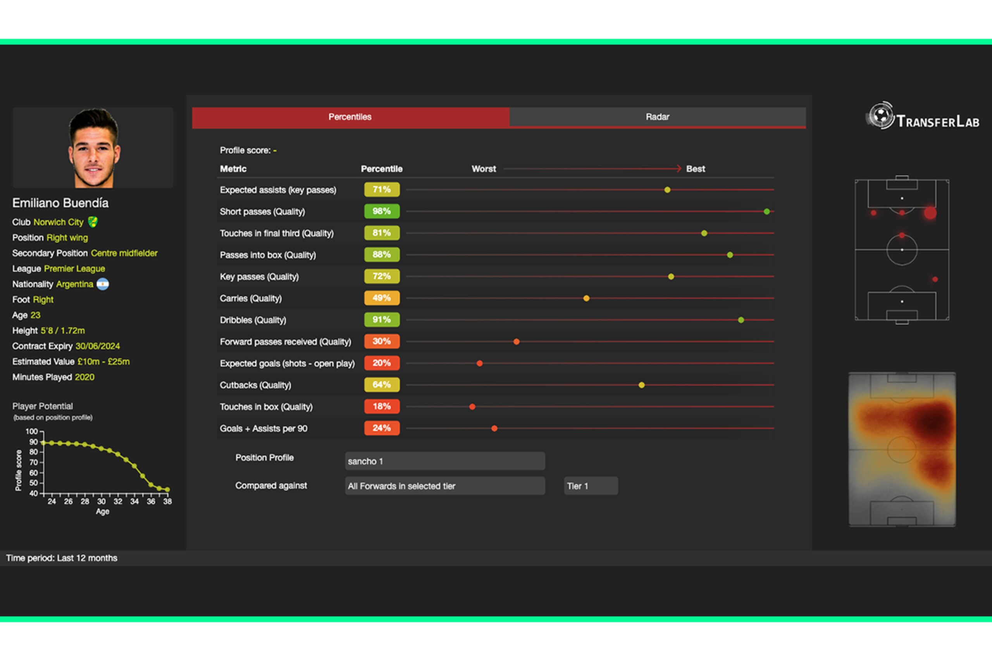Image resolution: width=992 pixels, height=661 pixels.
Task: Click the Touches in box percentile marker
Action: (x=472, y=407)
